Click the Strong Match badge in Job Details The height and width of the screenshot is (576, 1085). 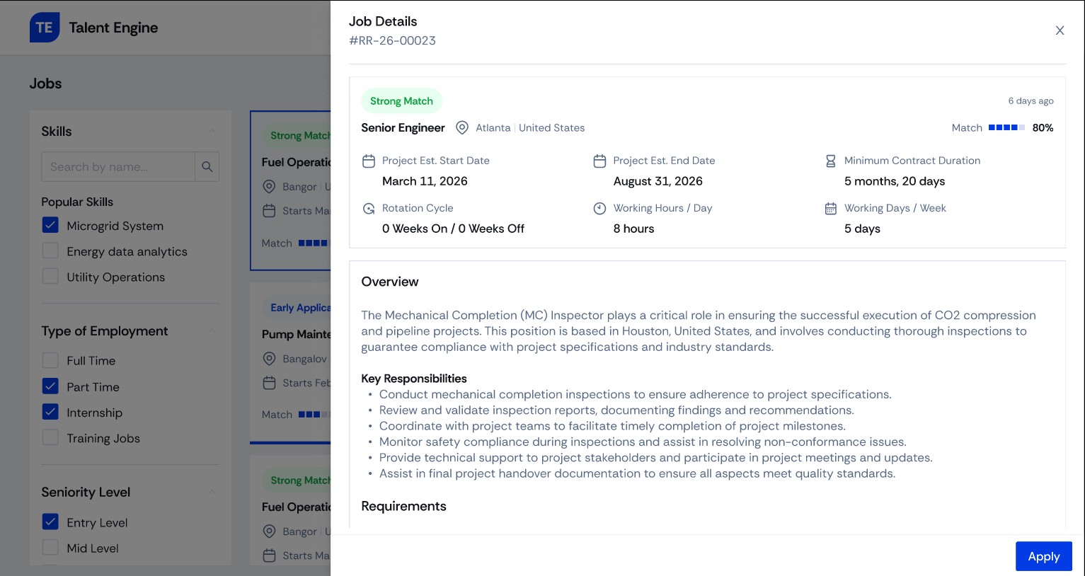[x=401, y=101]
